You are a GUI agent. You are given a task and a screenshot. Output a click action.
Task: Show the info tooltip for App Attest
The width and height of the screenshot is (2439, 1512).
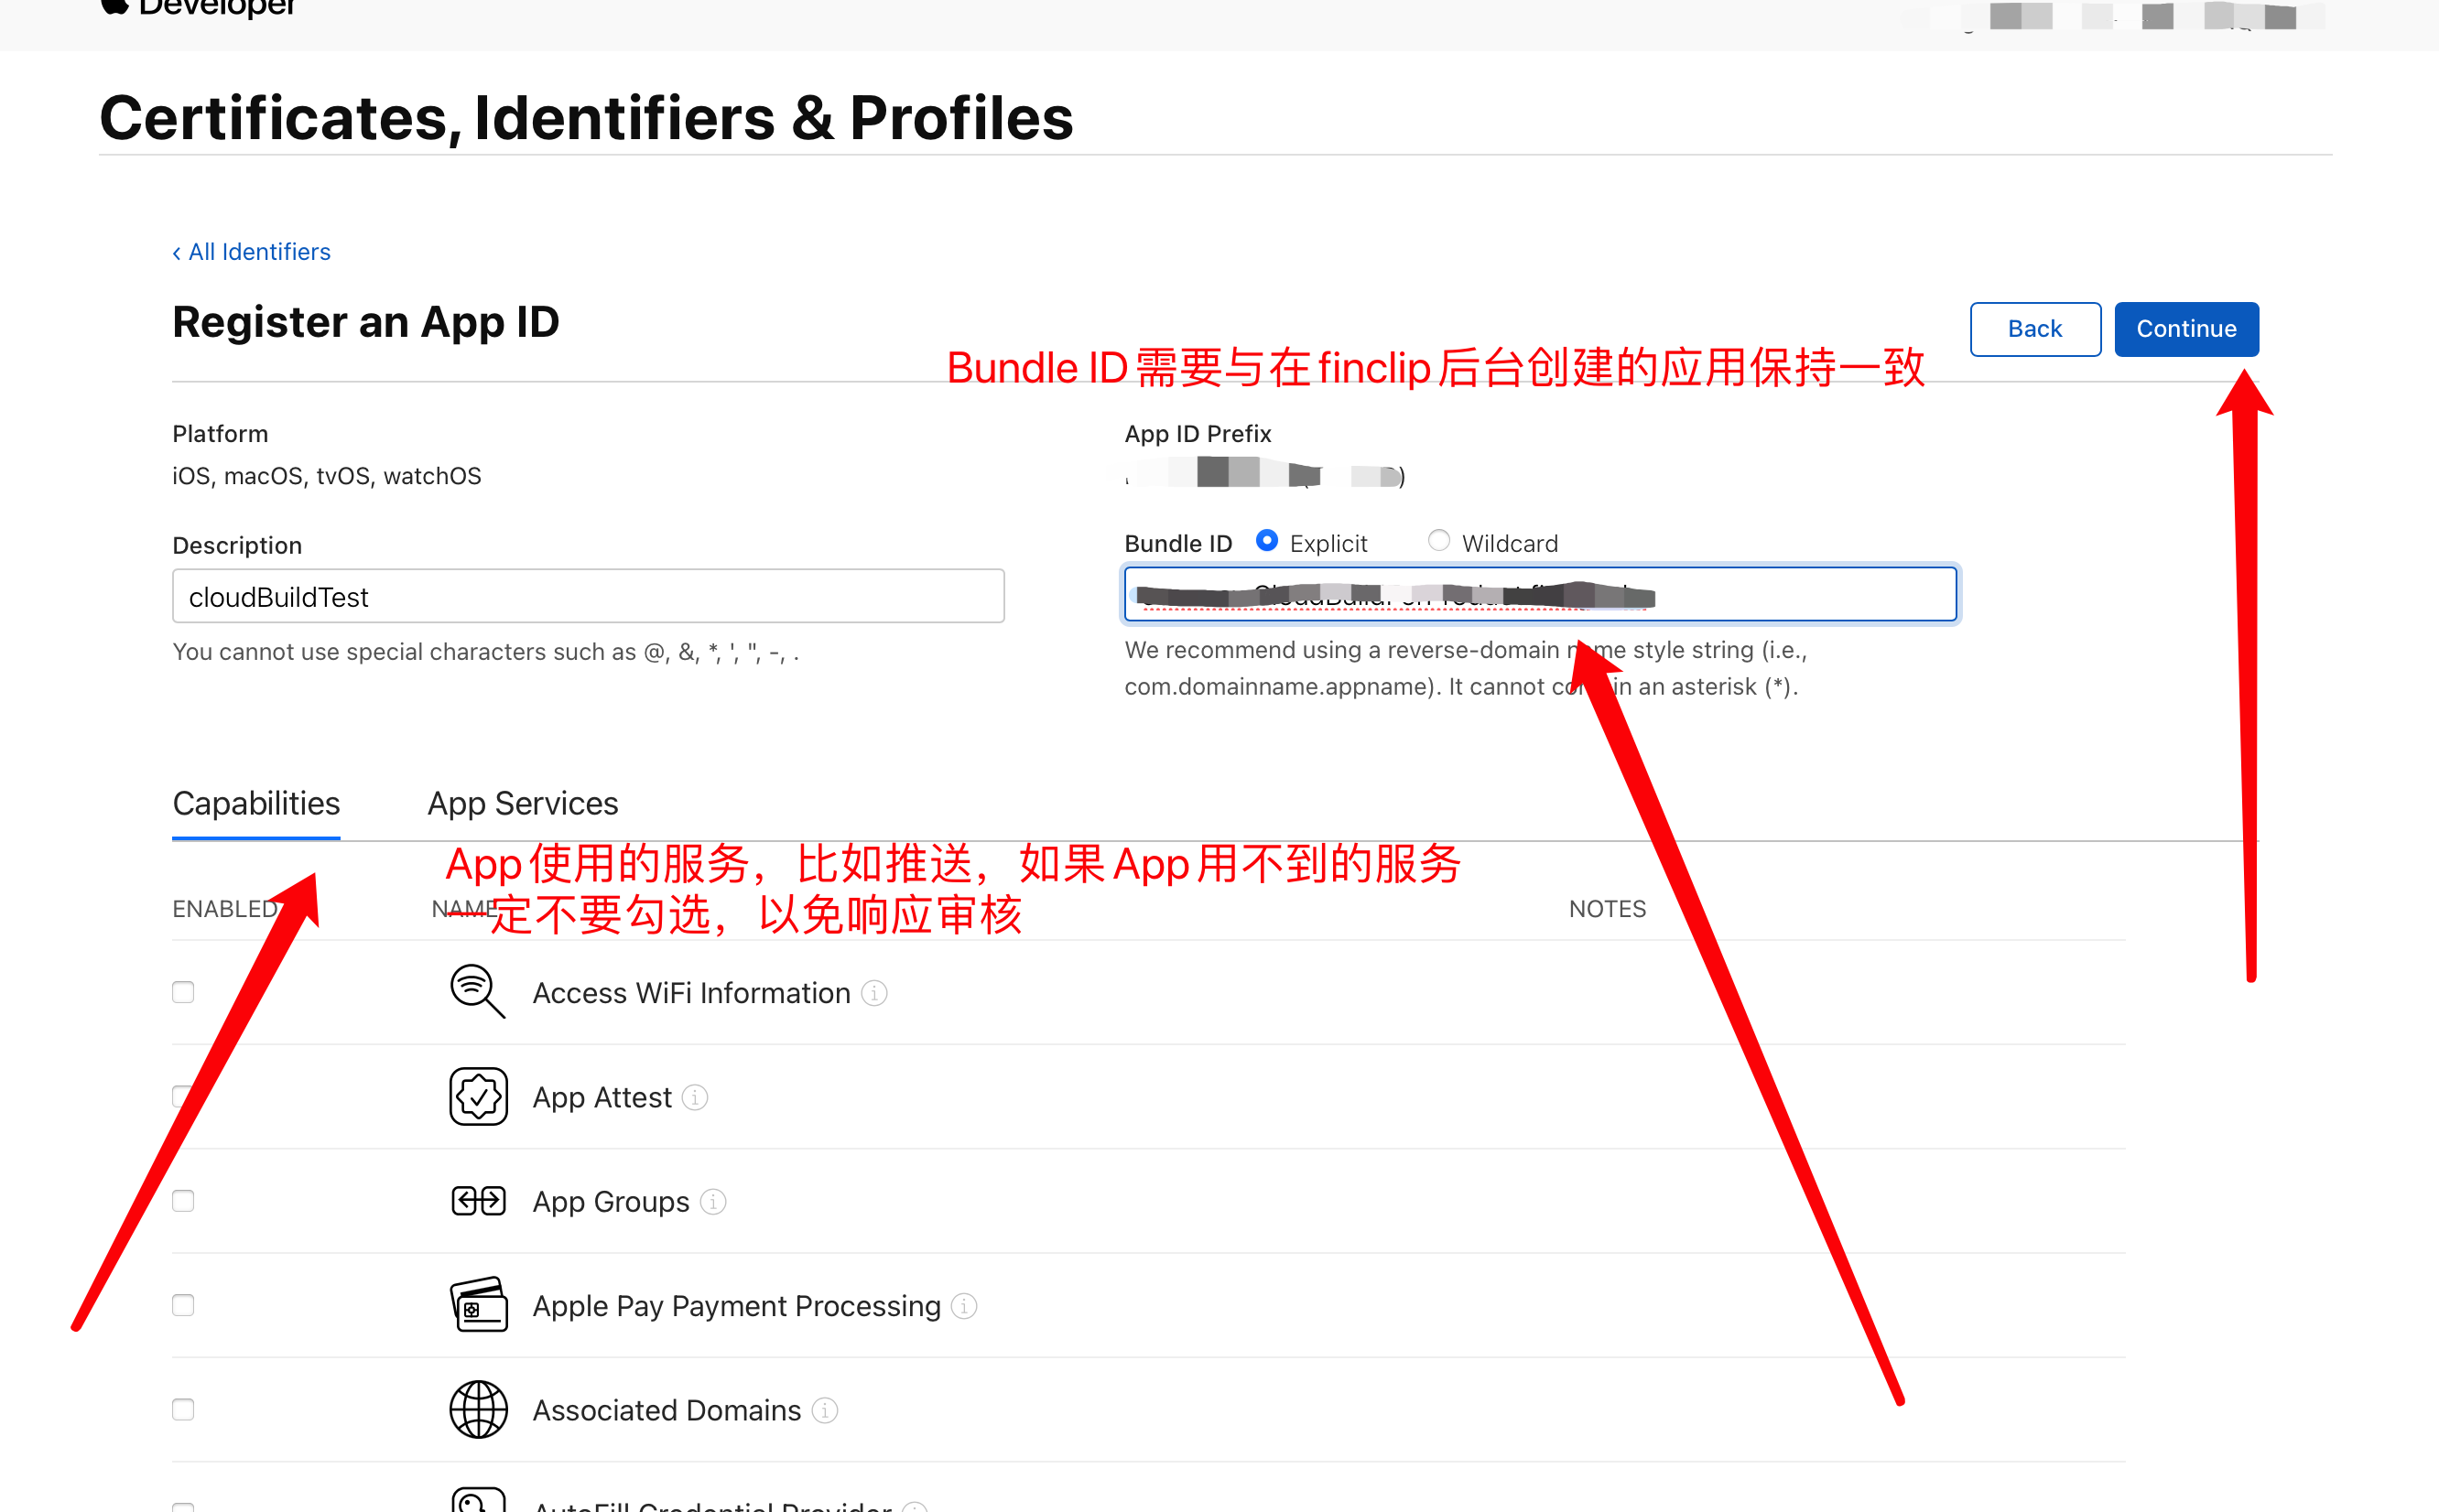(695, 1097)
